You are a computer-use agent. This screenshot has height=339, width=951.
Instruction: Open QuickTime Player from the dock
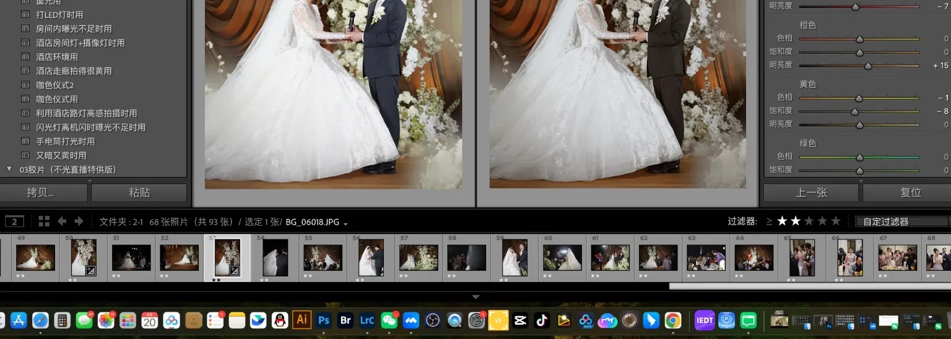click(454, 320)
